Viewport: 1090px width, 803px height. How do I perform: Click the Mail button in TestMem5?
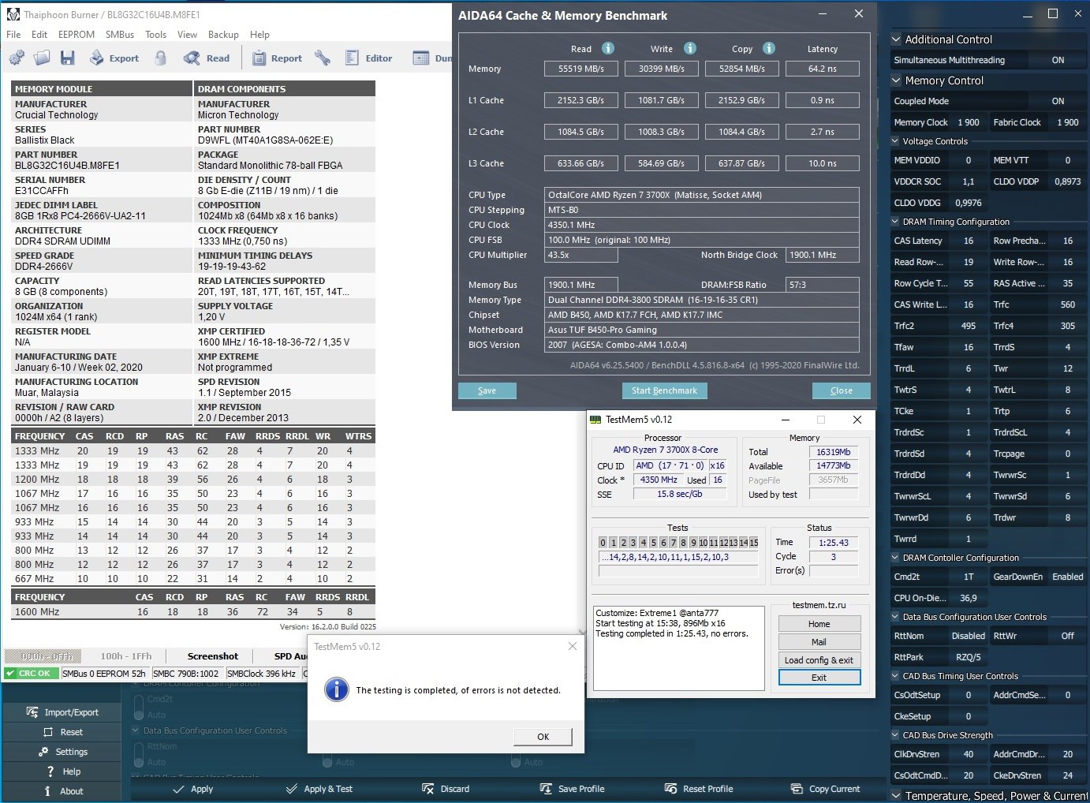point(819,642)
